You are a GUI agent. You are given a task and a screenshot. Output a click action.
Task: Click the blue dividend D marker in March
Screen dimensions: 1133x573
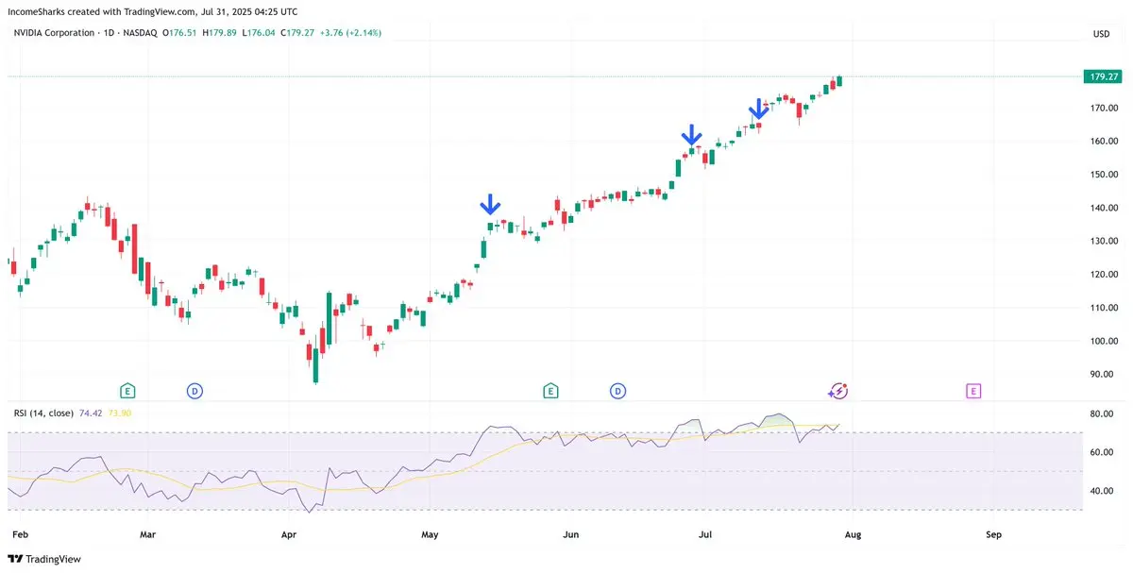[194, 391]
